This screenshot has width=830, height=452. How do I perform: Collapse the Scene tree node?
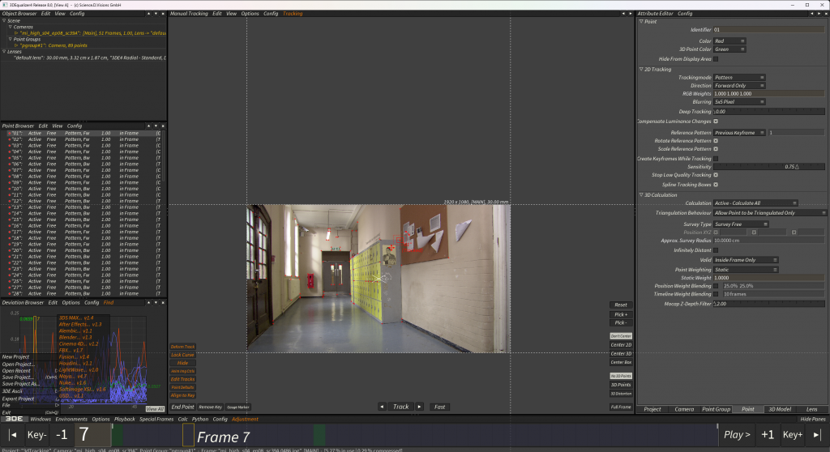[x=4, y=20]
